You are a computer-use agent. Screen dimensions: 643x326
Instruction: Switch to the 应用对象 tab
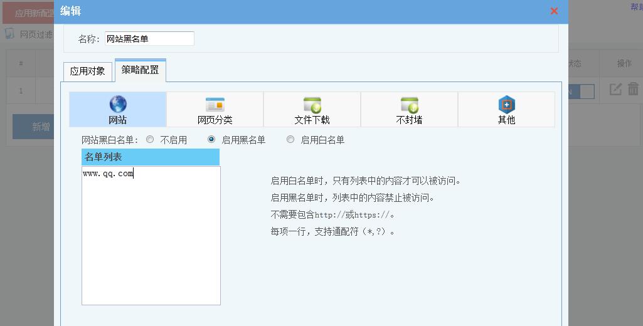(87, 71)
